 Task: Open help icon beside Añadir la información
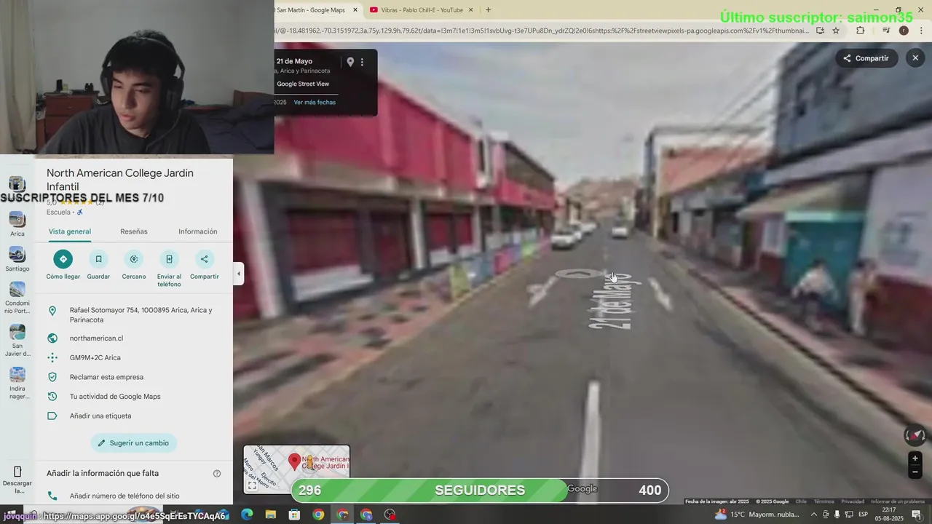(217, 474)
